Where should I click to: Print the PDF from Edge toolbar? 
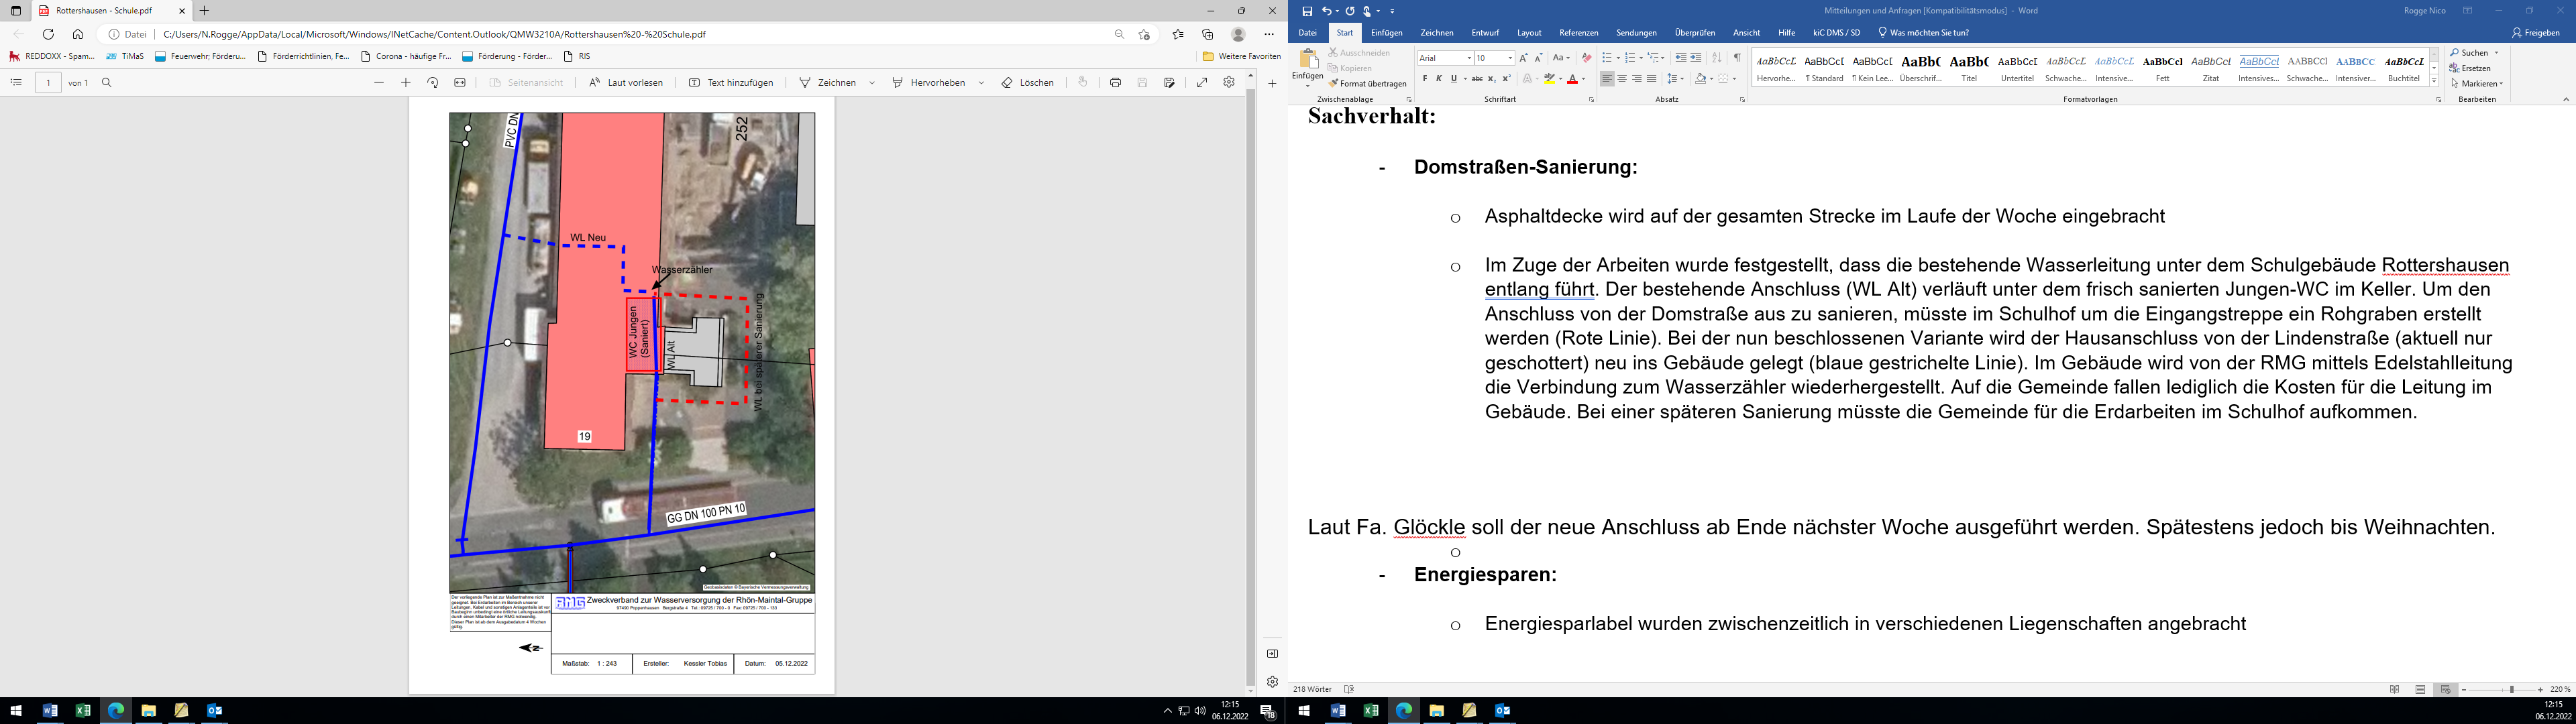pos(1115,83)
